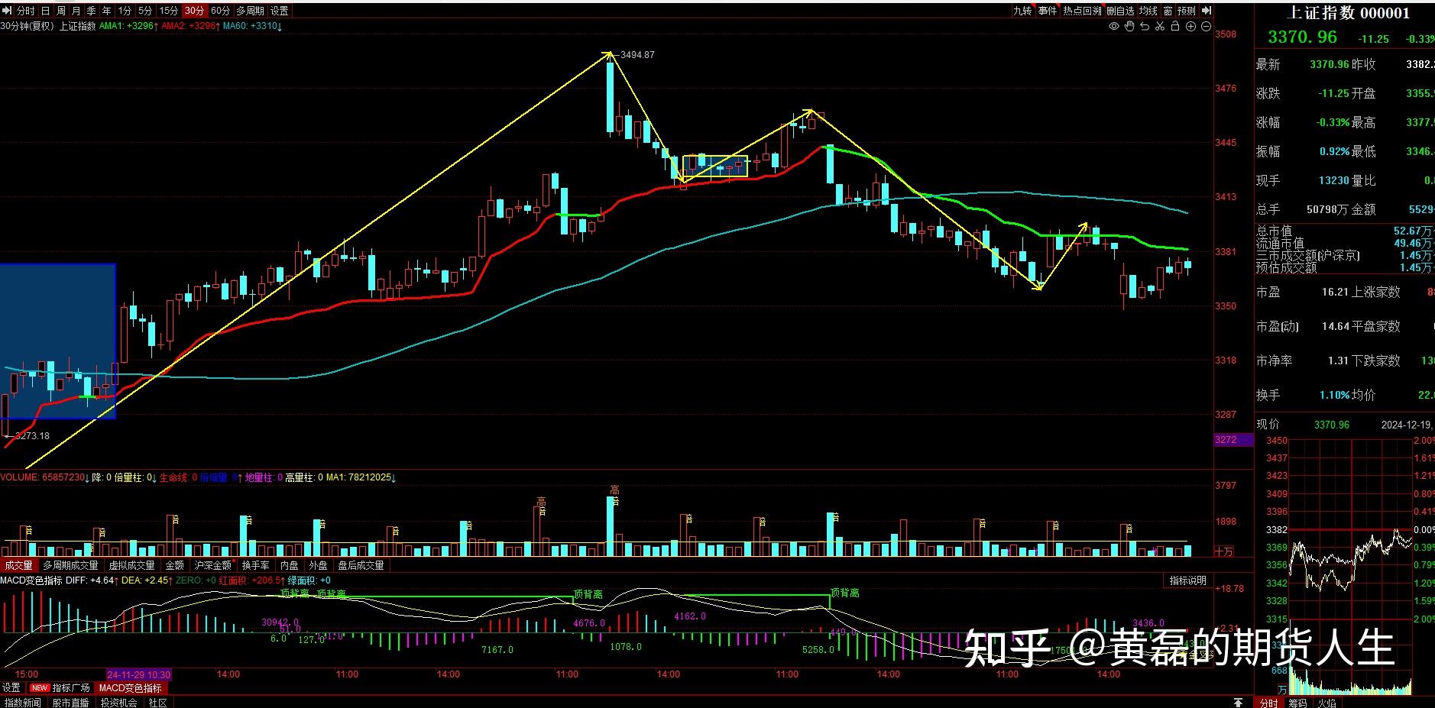This screenshot has width=1435, height=708.
Task: Select the scissors cut icon
Action: point(1160,27)
